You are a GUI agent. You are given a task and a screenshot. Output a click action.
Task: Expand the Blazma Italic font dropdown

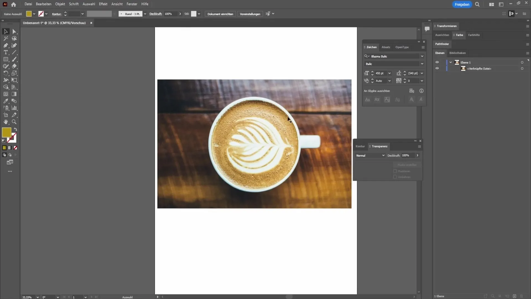(422, 56)
